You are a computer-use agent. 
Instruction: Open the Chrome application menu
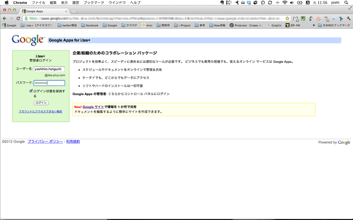20,3
